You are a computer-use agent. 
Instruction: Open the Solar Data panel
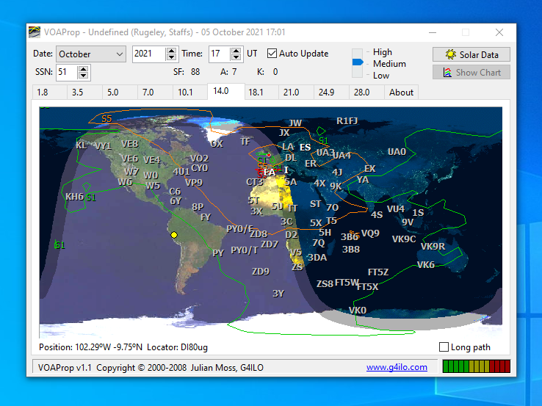[471, 54]
